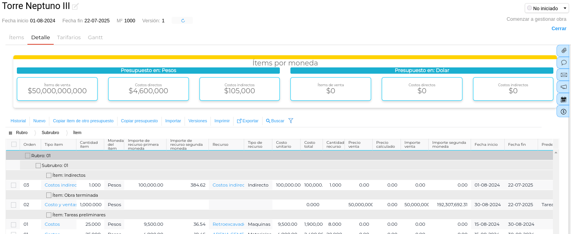Click the Buscar search button
571x234 pixels.
(x=275, y=121)
